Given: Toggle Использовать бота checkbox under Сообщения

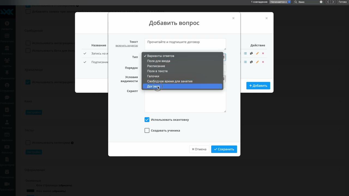Looking at the screenshot, I should (28, 51).
